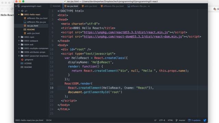
Task: Open the LICENSE file in tree
Action: (28, 63)
